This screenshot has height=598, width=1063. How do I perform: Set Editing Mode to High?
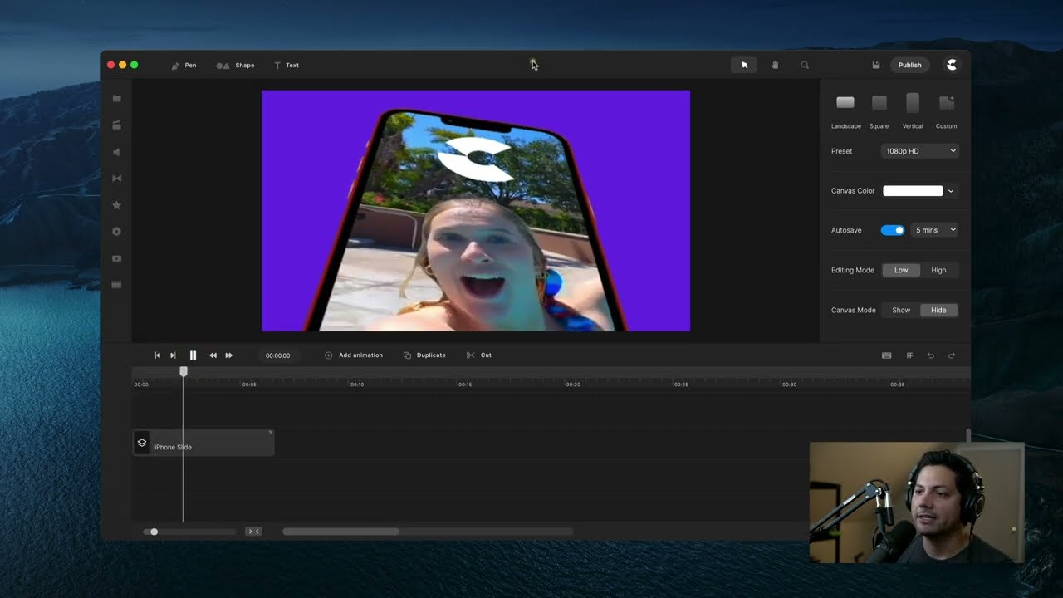938,270
